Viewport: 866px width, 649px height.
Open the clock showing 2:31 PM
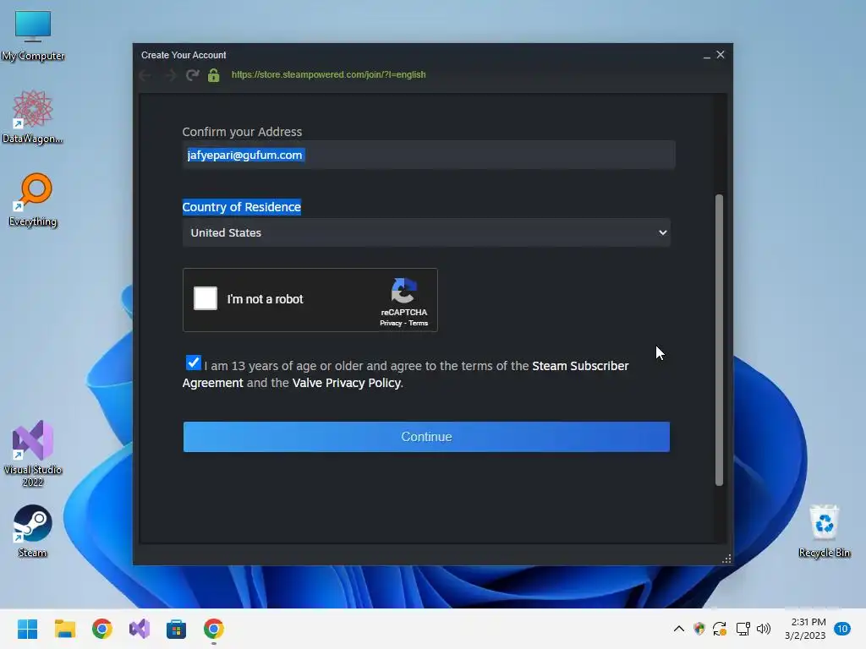pos(805,629)
